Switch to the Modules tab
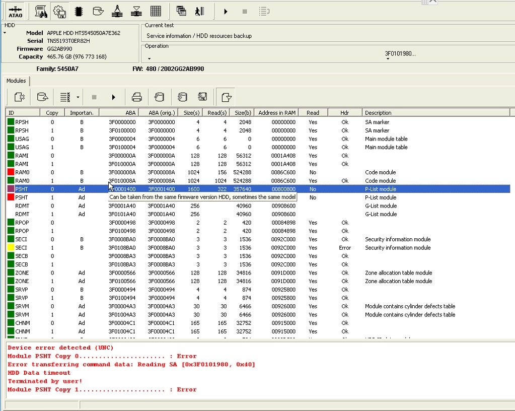 (16, 81)
